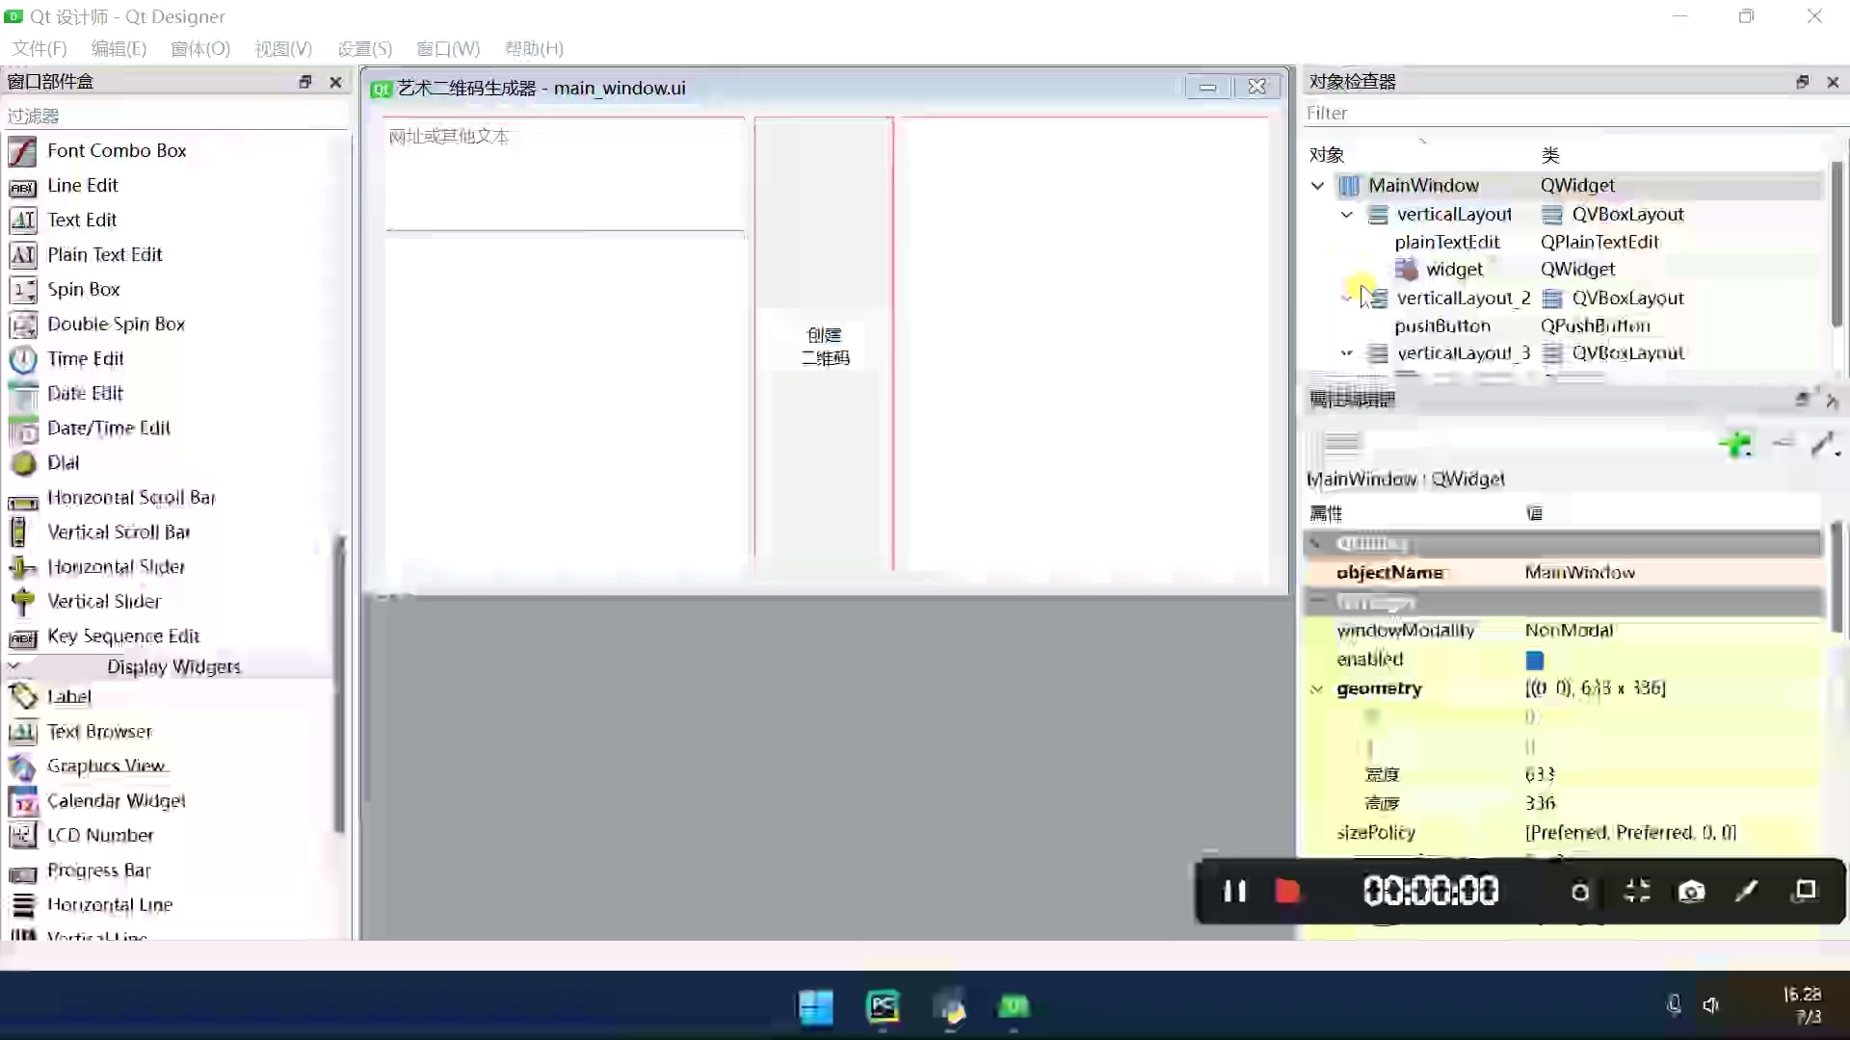Collapse the verticalLayout tree node

tap(1347, 215)
